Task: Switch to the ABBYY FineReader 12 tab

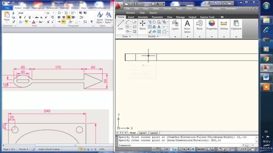Action: click(99, 8)
